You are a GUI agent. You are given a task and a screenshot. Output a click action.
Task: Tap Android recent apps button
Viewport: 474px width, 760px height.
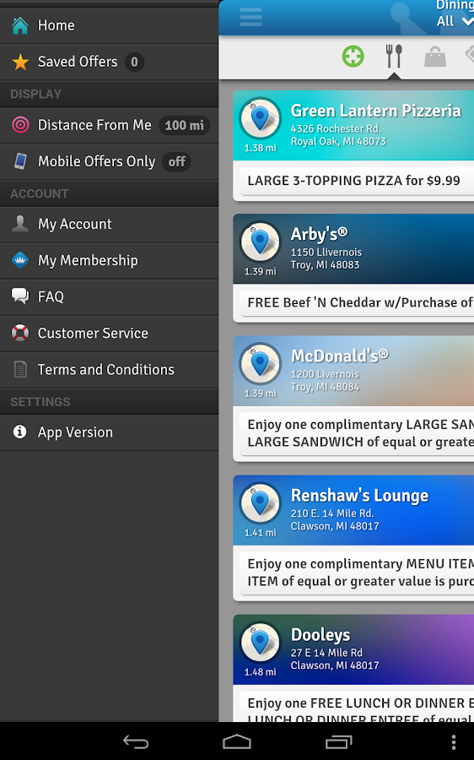point(338,742)
